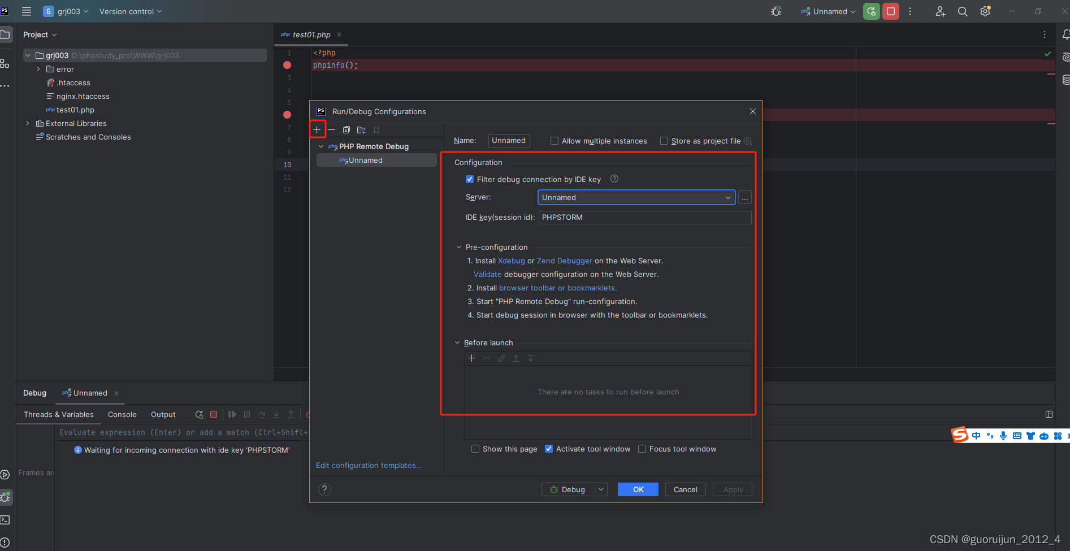Open Unnamed run configuration selector
The height and width of the screenshot is (551, 1070).
click(x=828, y=11)
